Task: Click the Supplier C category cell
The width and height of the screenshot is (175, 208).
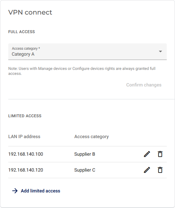Action: (85, 170)
